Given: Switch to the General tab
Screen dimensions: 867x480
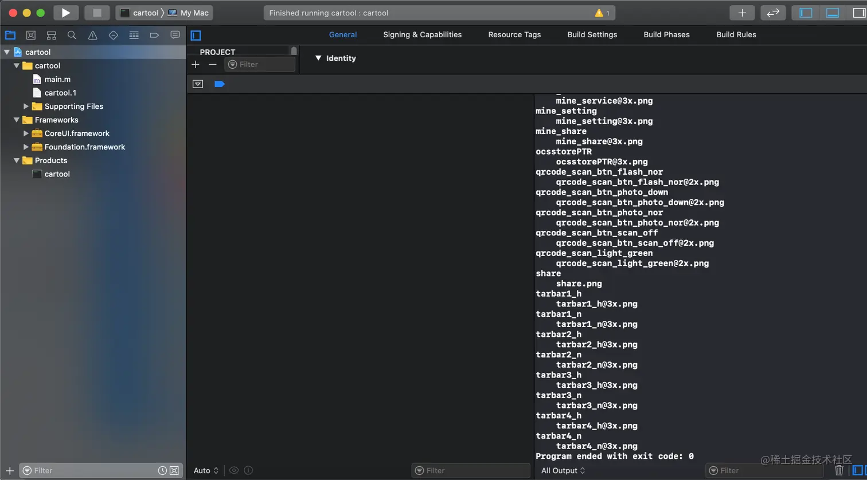Looking at the screenshot, I should click(x=343, y=34).
